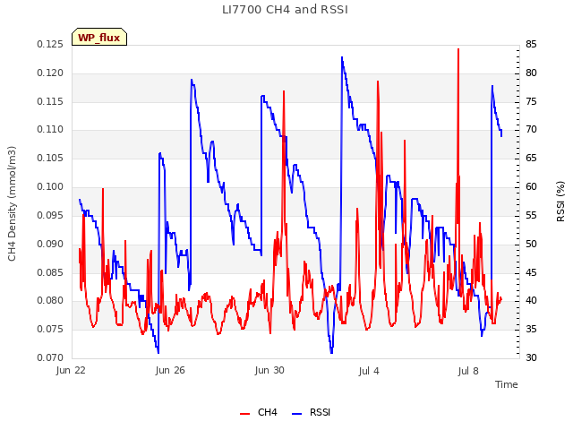The height and width of the screenshot is (430, 573).
Task: Click the tallest red CH4 spike near Jul 7
Action: point(458,49)
